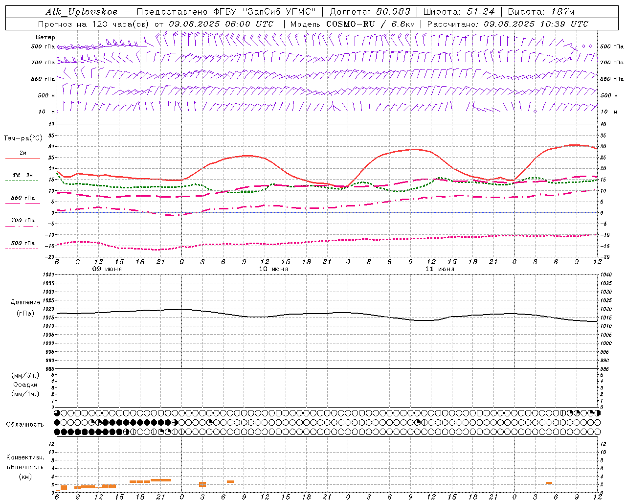Click the 500 гПа temperature legend entry
Viewport: 626px width, 501px height.
23,243
